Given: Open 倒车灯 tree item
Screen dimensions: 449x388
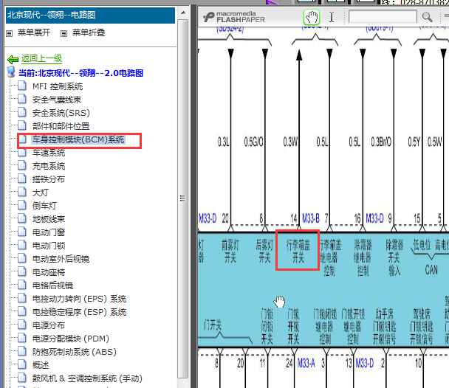Looking at the screenshot, I should [x=44, y=206].
